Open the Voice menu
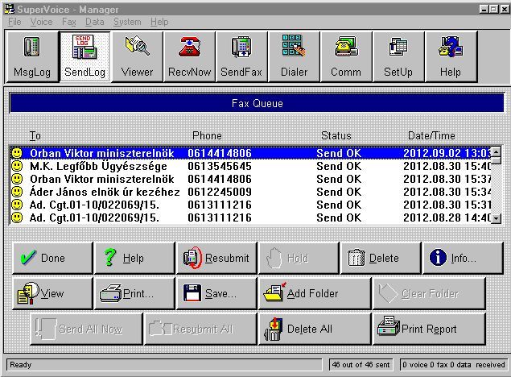 [x=41, y=22]
